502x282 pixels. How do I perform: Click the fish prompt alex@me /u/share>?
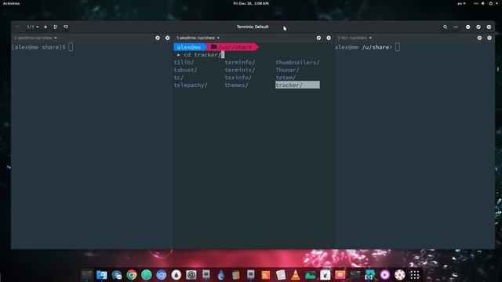click(x=363, y=47)
